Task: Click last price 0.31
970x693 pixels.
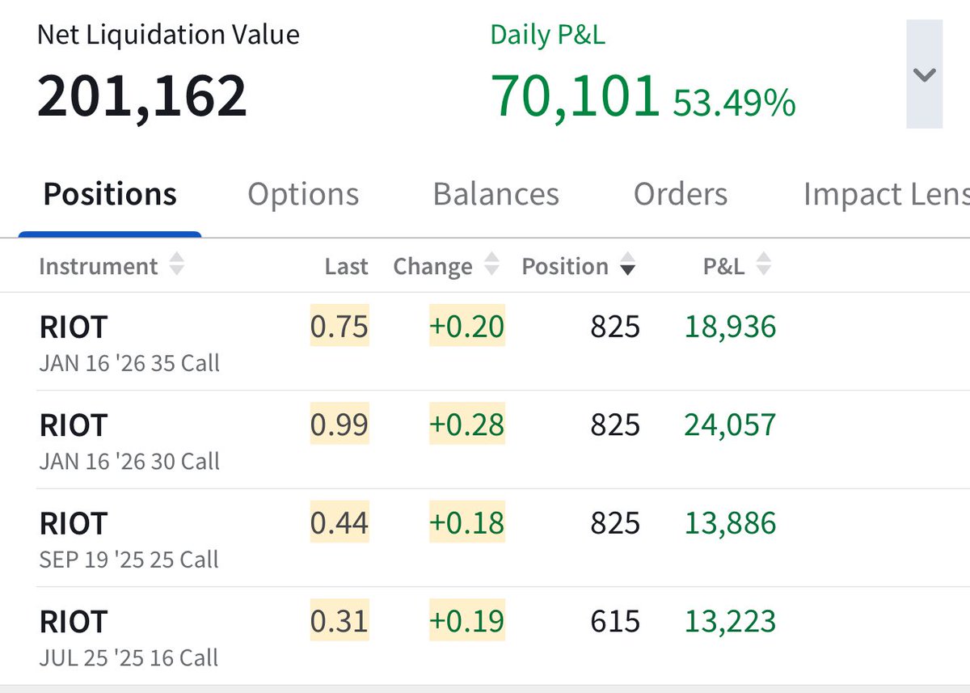Action: 339,621
